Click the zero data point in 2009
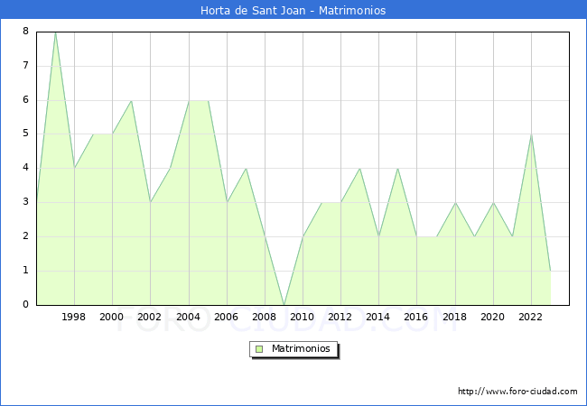Image resolution: width=587 pixels, height=406 pixels. 284,304
